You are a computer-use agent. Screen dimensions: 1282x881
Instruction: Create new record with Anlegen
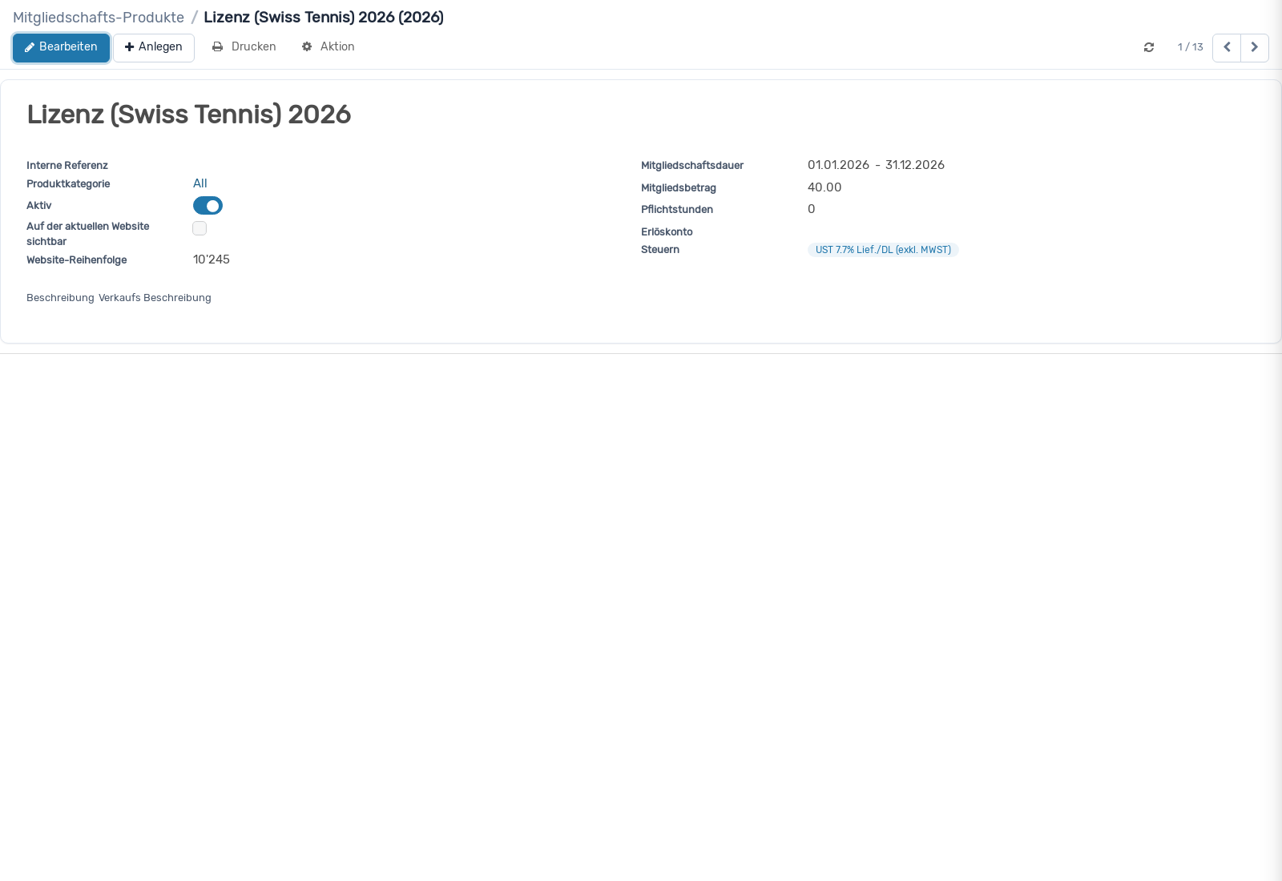tap(154, 47)
